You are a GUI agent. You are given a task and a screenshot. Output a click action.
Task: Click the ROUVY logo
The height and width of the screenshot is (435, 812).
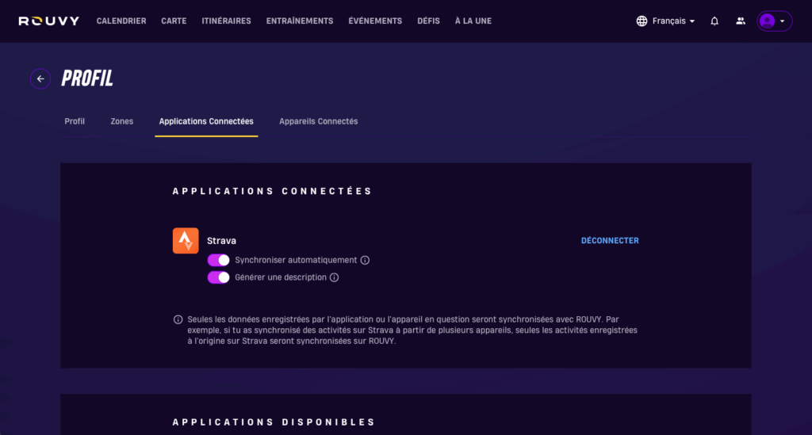(x=48, y=21)
